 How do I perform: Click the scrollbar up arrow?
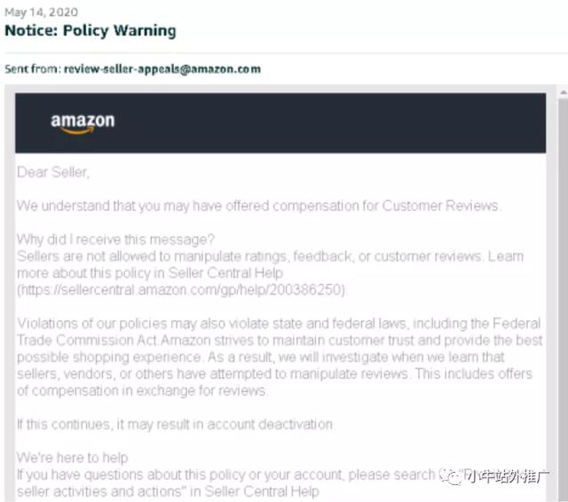564,92
